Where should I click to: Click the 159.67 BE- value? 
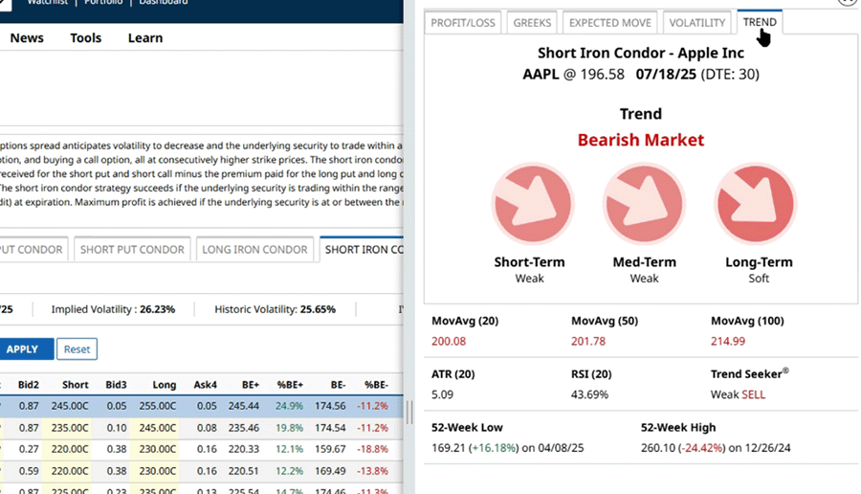330,449
